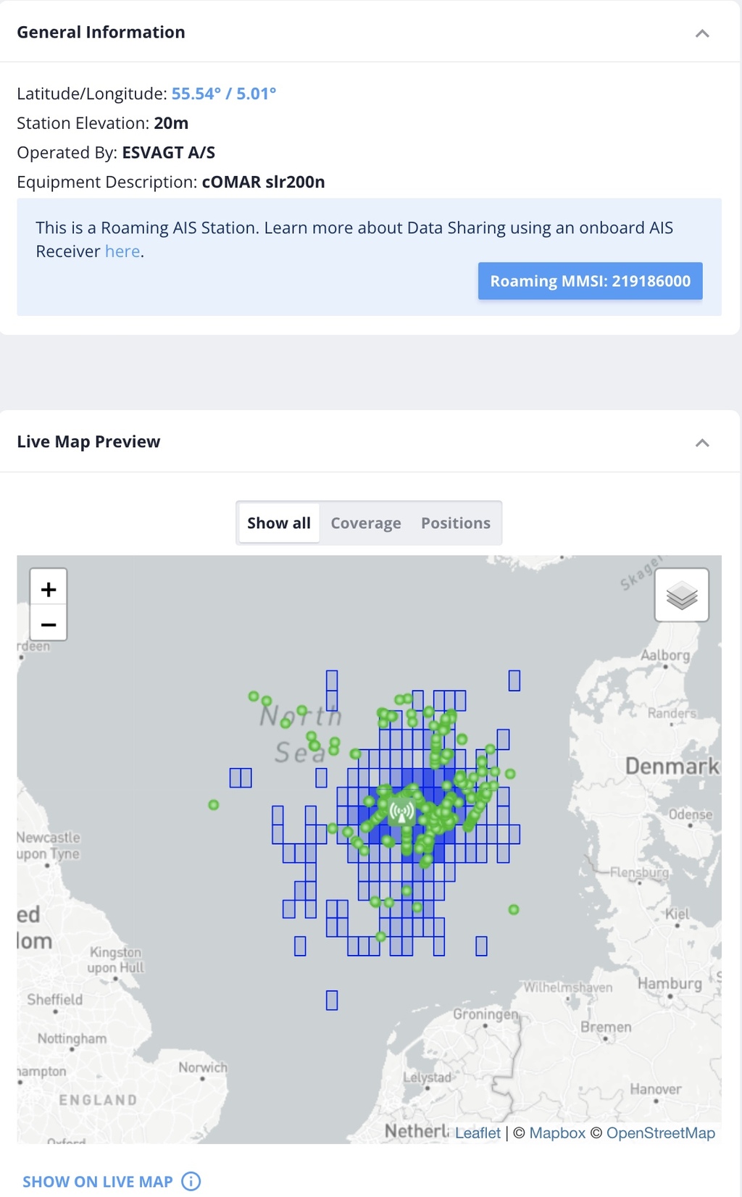The image size is (742, 1197).
Task: Zoom in on the live map
Action: click(49, 589)
